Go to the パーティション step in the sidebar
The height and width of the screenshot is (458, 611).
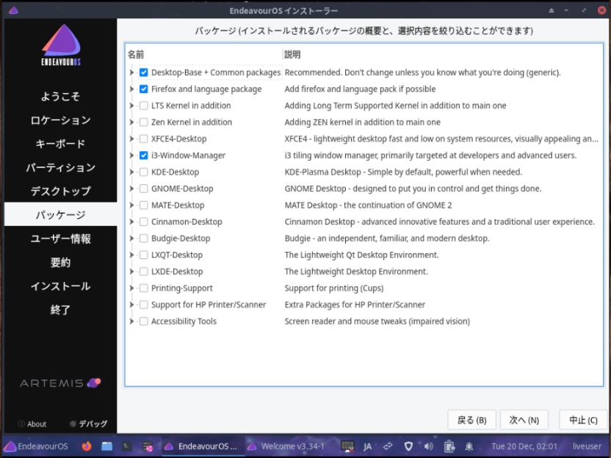[x=60, y=167]
